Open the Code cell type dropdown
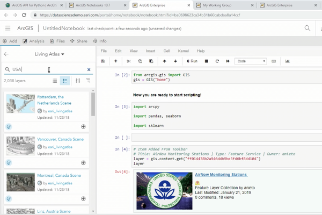 [x=250, y=61]
